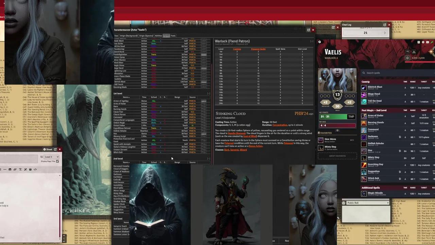
Task: Click the Vaelis character portrait
Action: point(337,80)
